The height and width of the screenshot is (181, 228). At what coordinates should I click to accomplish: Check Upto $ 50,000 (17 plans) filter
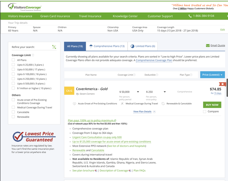[13, 69]
